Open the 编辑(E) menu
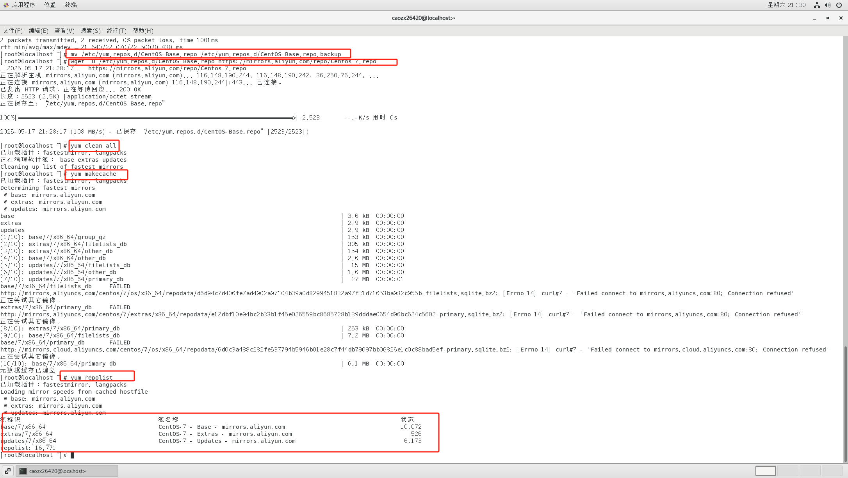 (x=38, y=30)
